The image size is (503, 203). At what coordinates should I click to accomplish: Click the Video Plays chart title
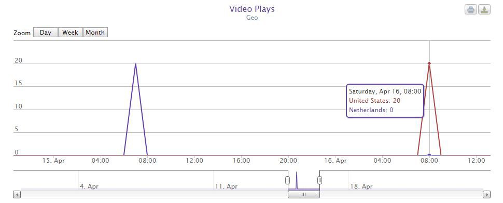tap(252, 9)
